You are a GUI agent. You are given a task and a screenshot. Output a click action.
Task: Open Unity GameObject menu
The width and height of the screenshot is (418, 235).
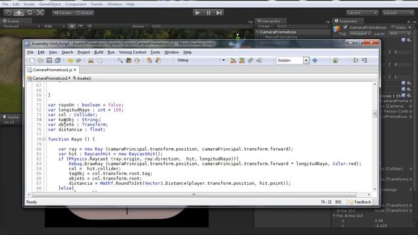[x=50, y=5]
